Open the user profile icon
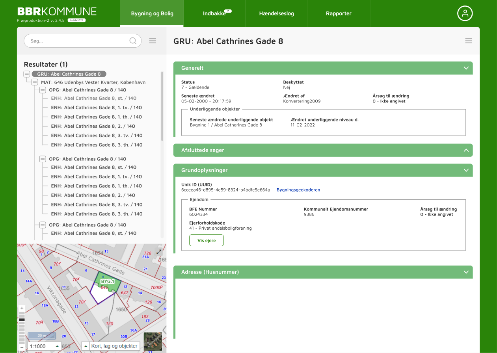Image resolution: width=497 pixels, height=353 pixels. [x=465, y=13]
